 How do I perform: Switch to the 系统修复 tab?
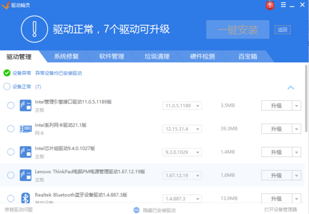click(x=66, y=57)
